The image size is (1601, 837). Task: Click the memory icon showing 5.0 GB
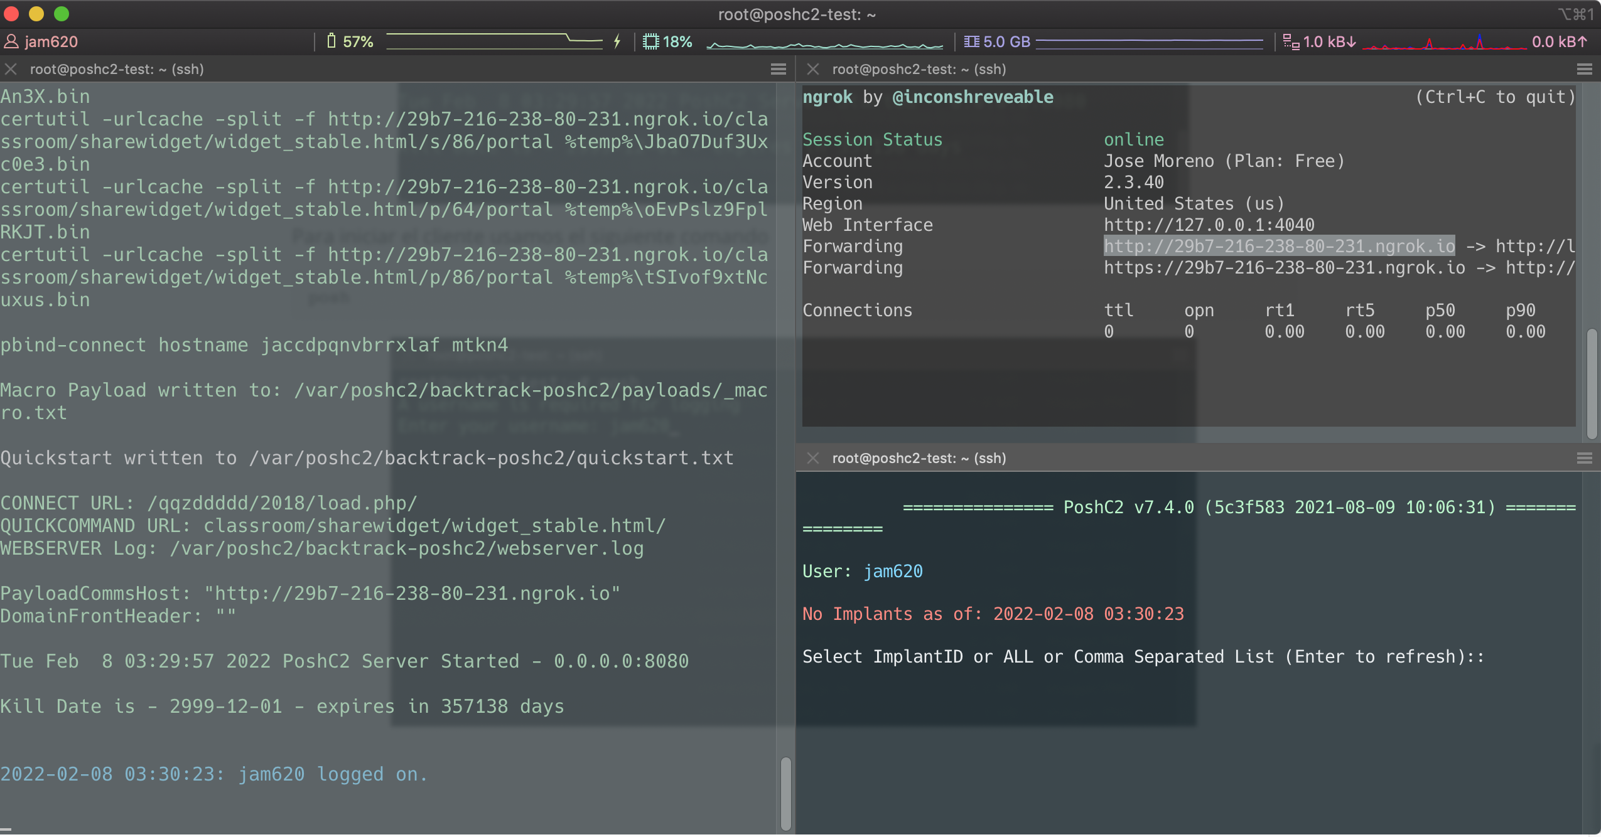pos(971,41)
